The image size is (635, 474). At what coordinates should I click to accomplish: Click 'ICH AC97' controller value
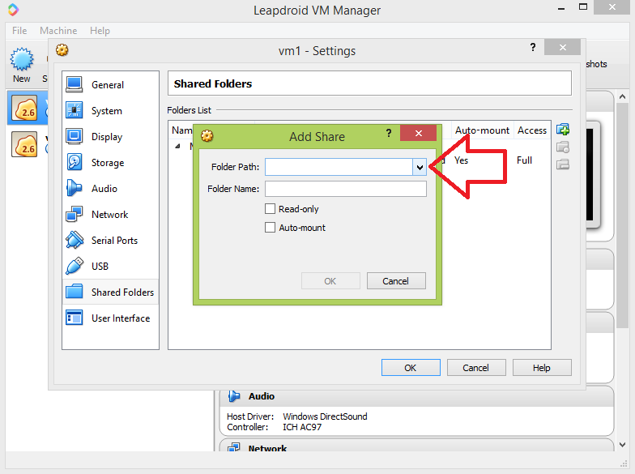click(x=302, y=427)
